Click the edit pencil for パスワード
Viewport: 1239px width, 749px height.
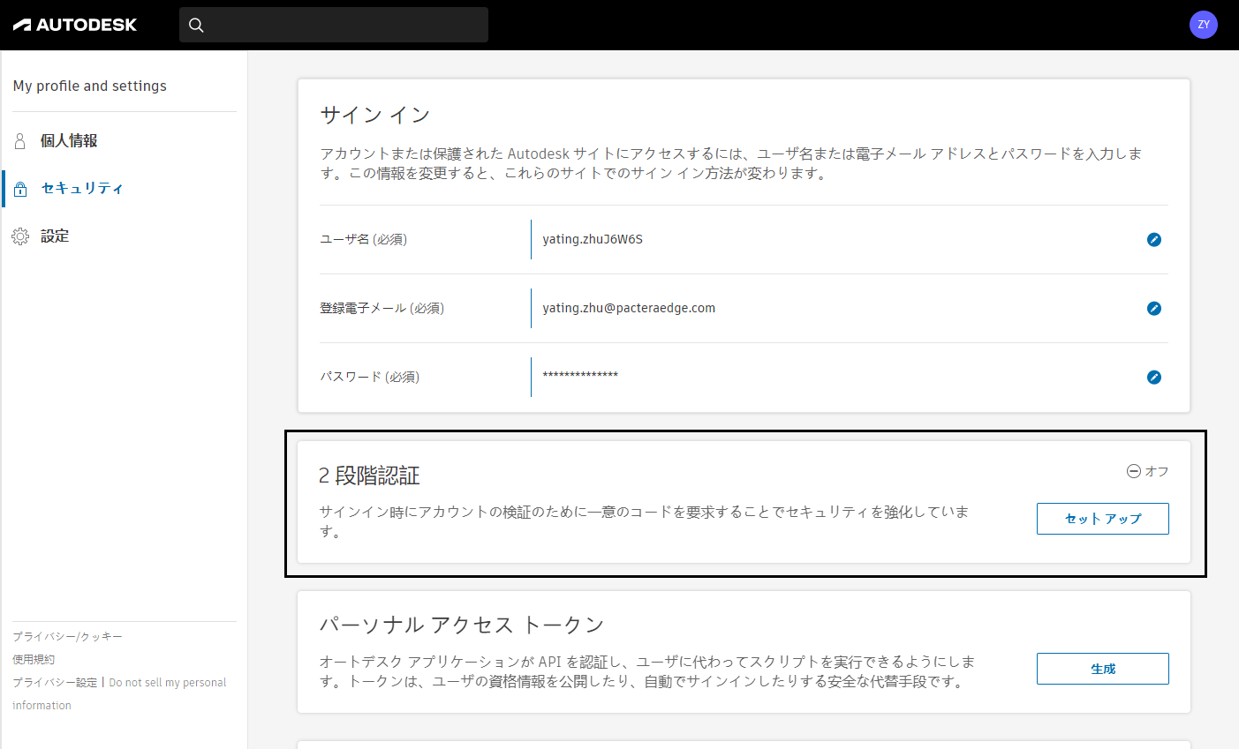(x=1153, y=377)
